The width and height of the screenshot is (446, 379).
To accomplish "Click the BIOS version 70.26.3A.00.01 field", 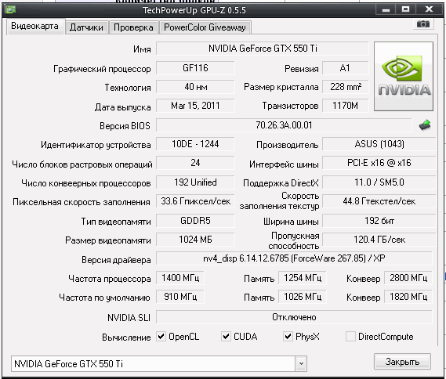I will (x=284, y=125).
